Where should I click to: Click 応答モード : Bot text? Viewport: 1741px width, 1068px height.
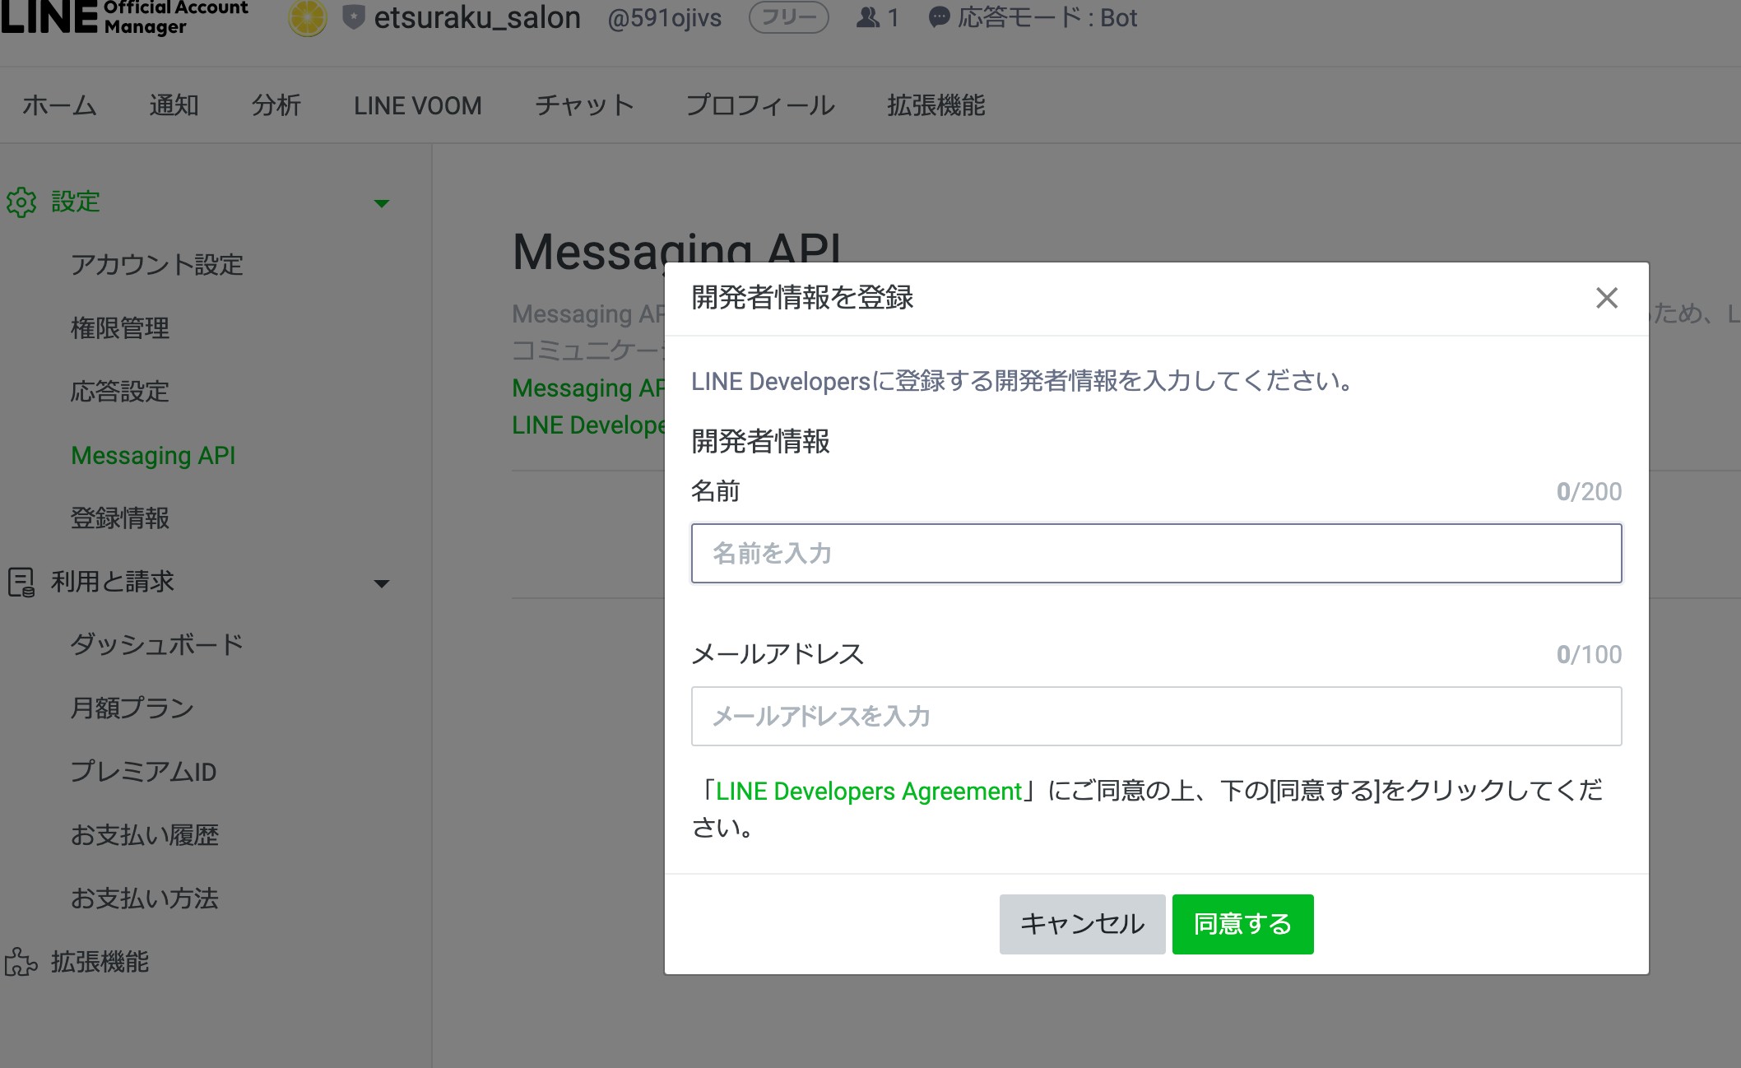1047,17
